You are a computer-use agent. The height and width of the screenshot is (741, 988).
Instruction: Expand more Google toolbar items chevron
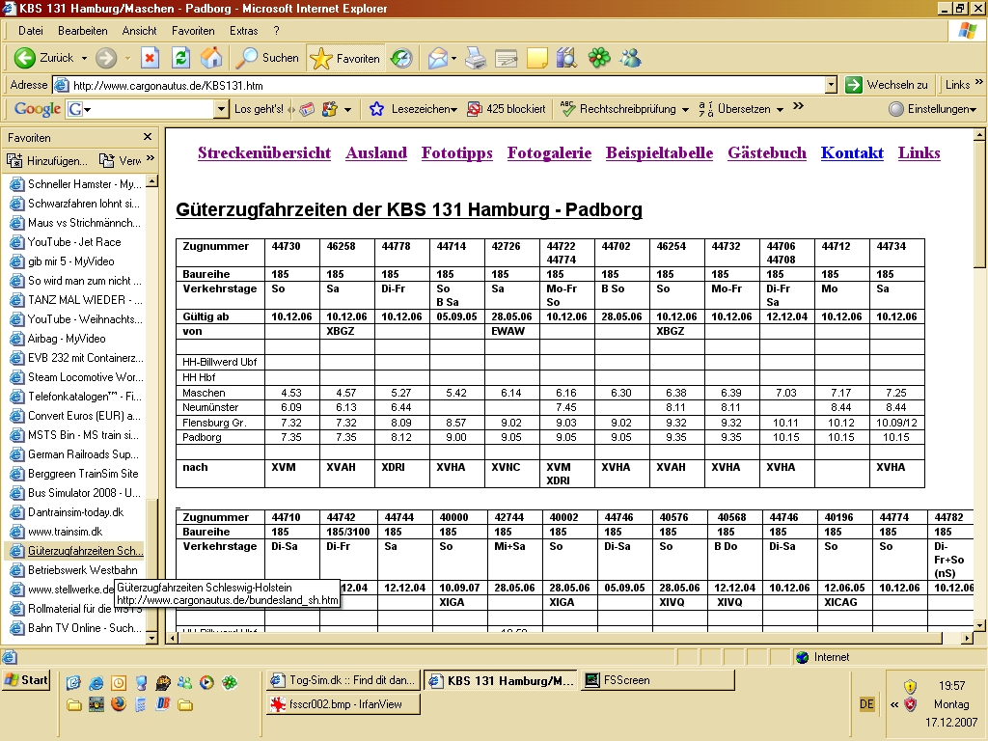[798, 106]
